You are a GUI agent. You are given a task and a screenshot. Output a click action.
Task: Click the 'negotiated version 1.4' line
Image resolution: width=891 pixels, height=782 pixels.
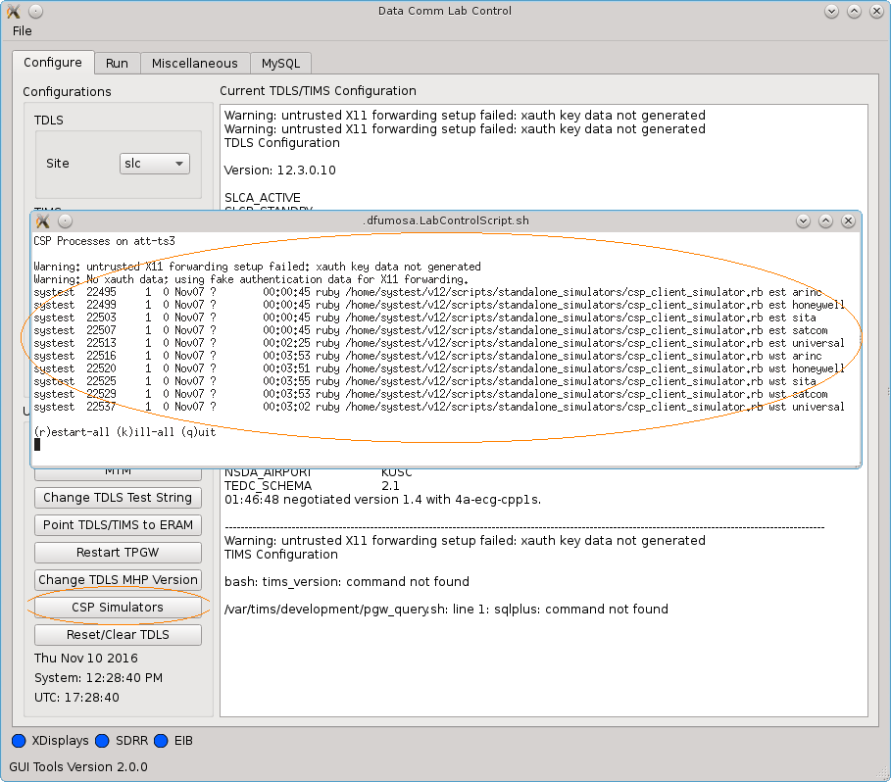(383, 500)
